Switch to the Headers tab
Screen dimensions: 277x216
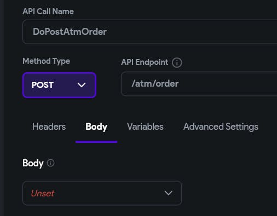[x=49, y=127]
